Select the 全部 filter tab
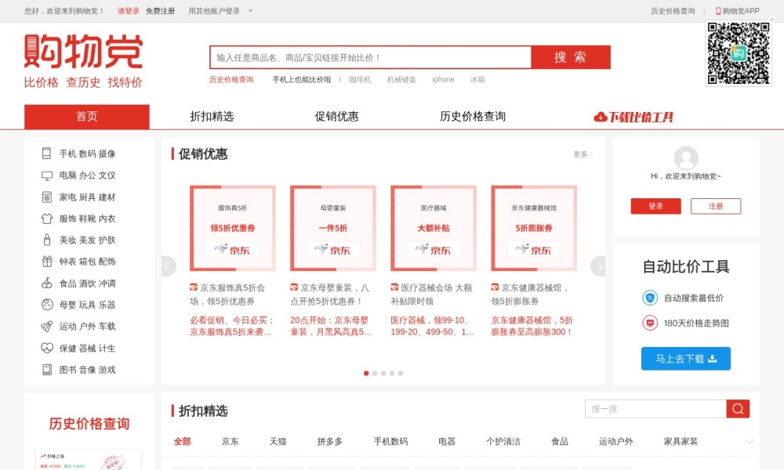The height and width of the screenshot is (470, 784). (183, 442)
